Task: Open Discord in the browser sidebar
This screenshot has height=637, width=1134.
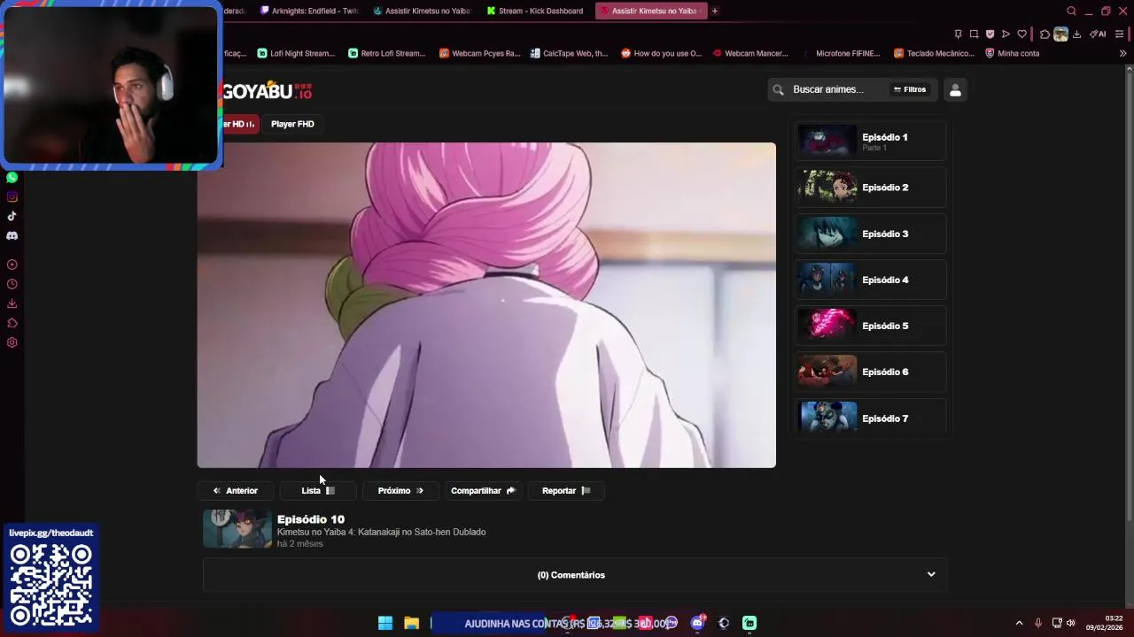Action: click(x=12, y=235)
